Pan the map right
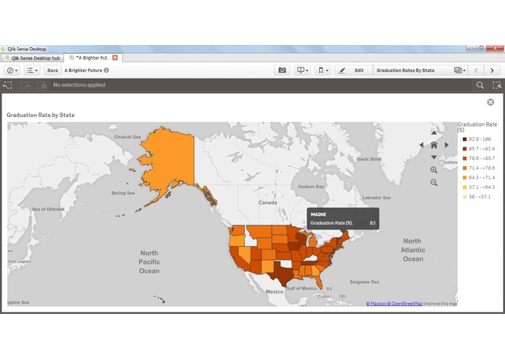Screen dimensions: 505x359 (447, 145)
